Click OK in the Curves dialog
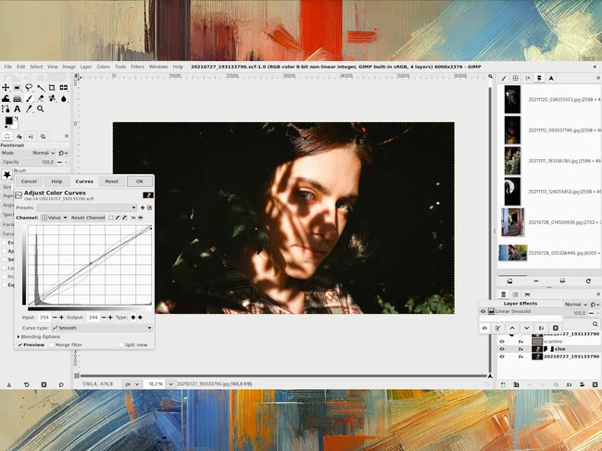 [x=139, y=182]
